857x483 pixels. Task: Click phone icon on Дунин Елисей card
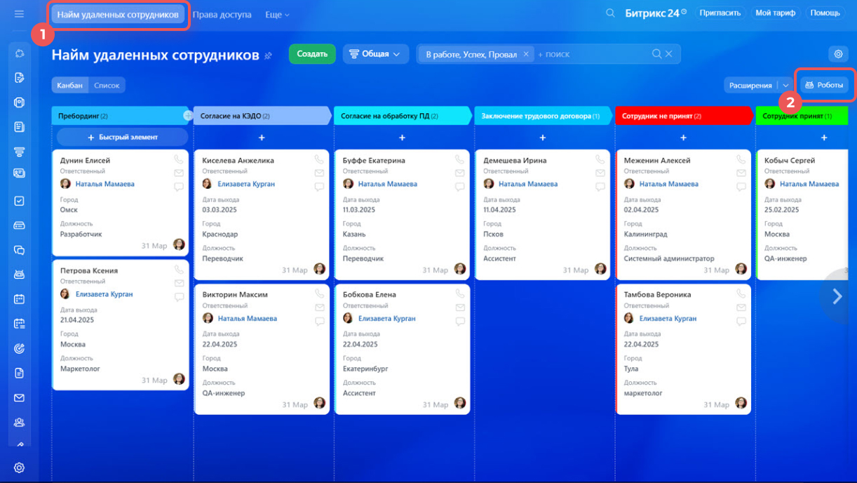coord(179,160)
